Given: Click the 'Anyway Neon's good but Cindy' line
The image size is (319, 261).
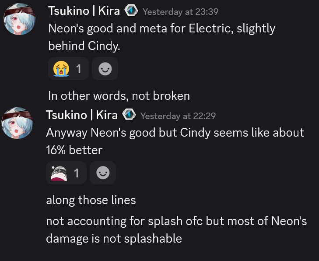Looking at the screenshot, I should [x=175, y=133].
